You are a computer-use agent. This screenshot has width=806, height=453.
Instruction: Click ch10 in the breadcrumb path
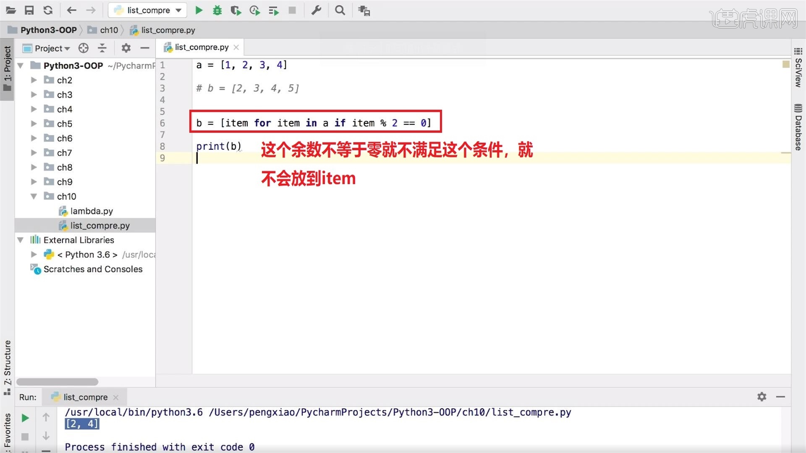tap(109, 30)
